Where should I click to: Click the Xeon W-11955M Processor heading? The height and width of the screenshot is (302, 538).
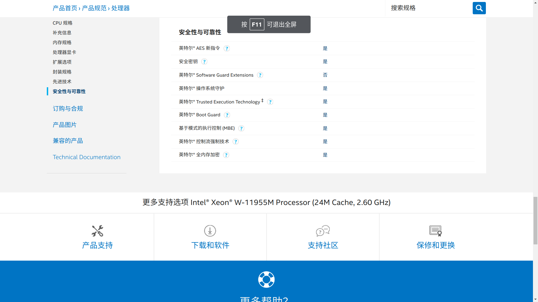click(266, 202)
